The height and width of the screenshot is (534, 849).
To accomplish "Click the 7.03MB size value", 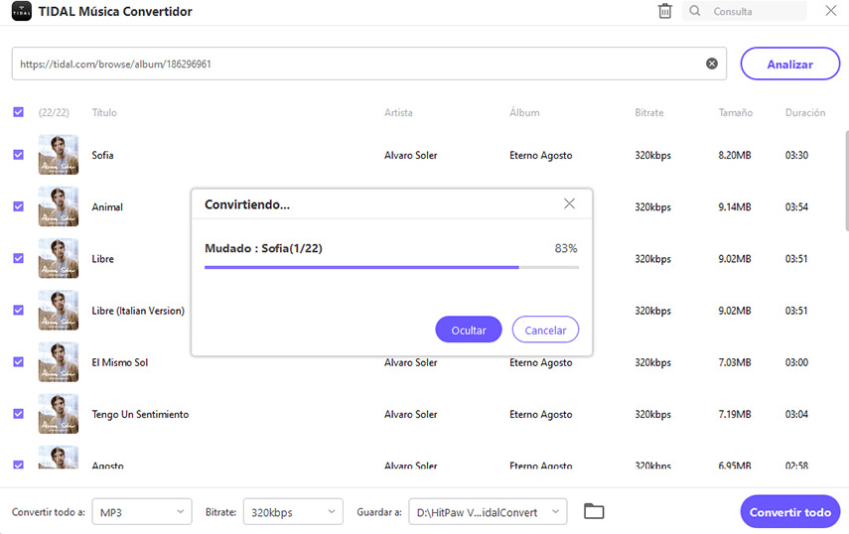I will (735, 362).
